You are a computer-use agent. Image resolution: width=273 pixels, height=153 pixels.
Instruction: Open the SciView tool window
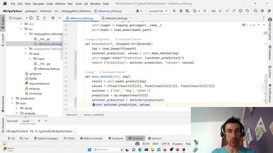pyautogui.click(x=270, y=72)
